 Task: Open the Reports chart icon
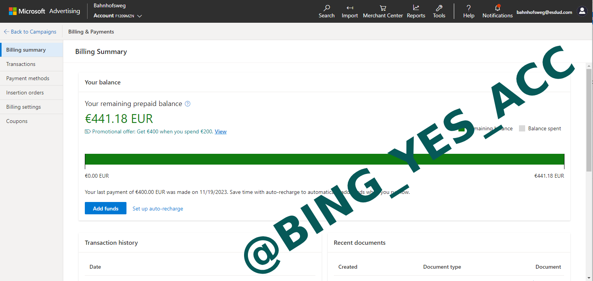pos(416,8)
